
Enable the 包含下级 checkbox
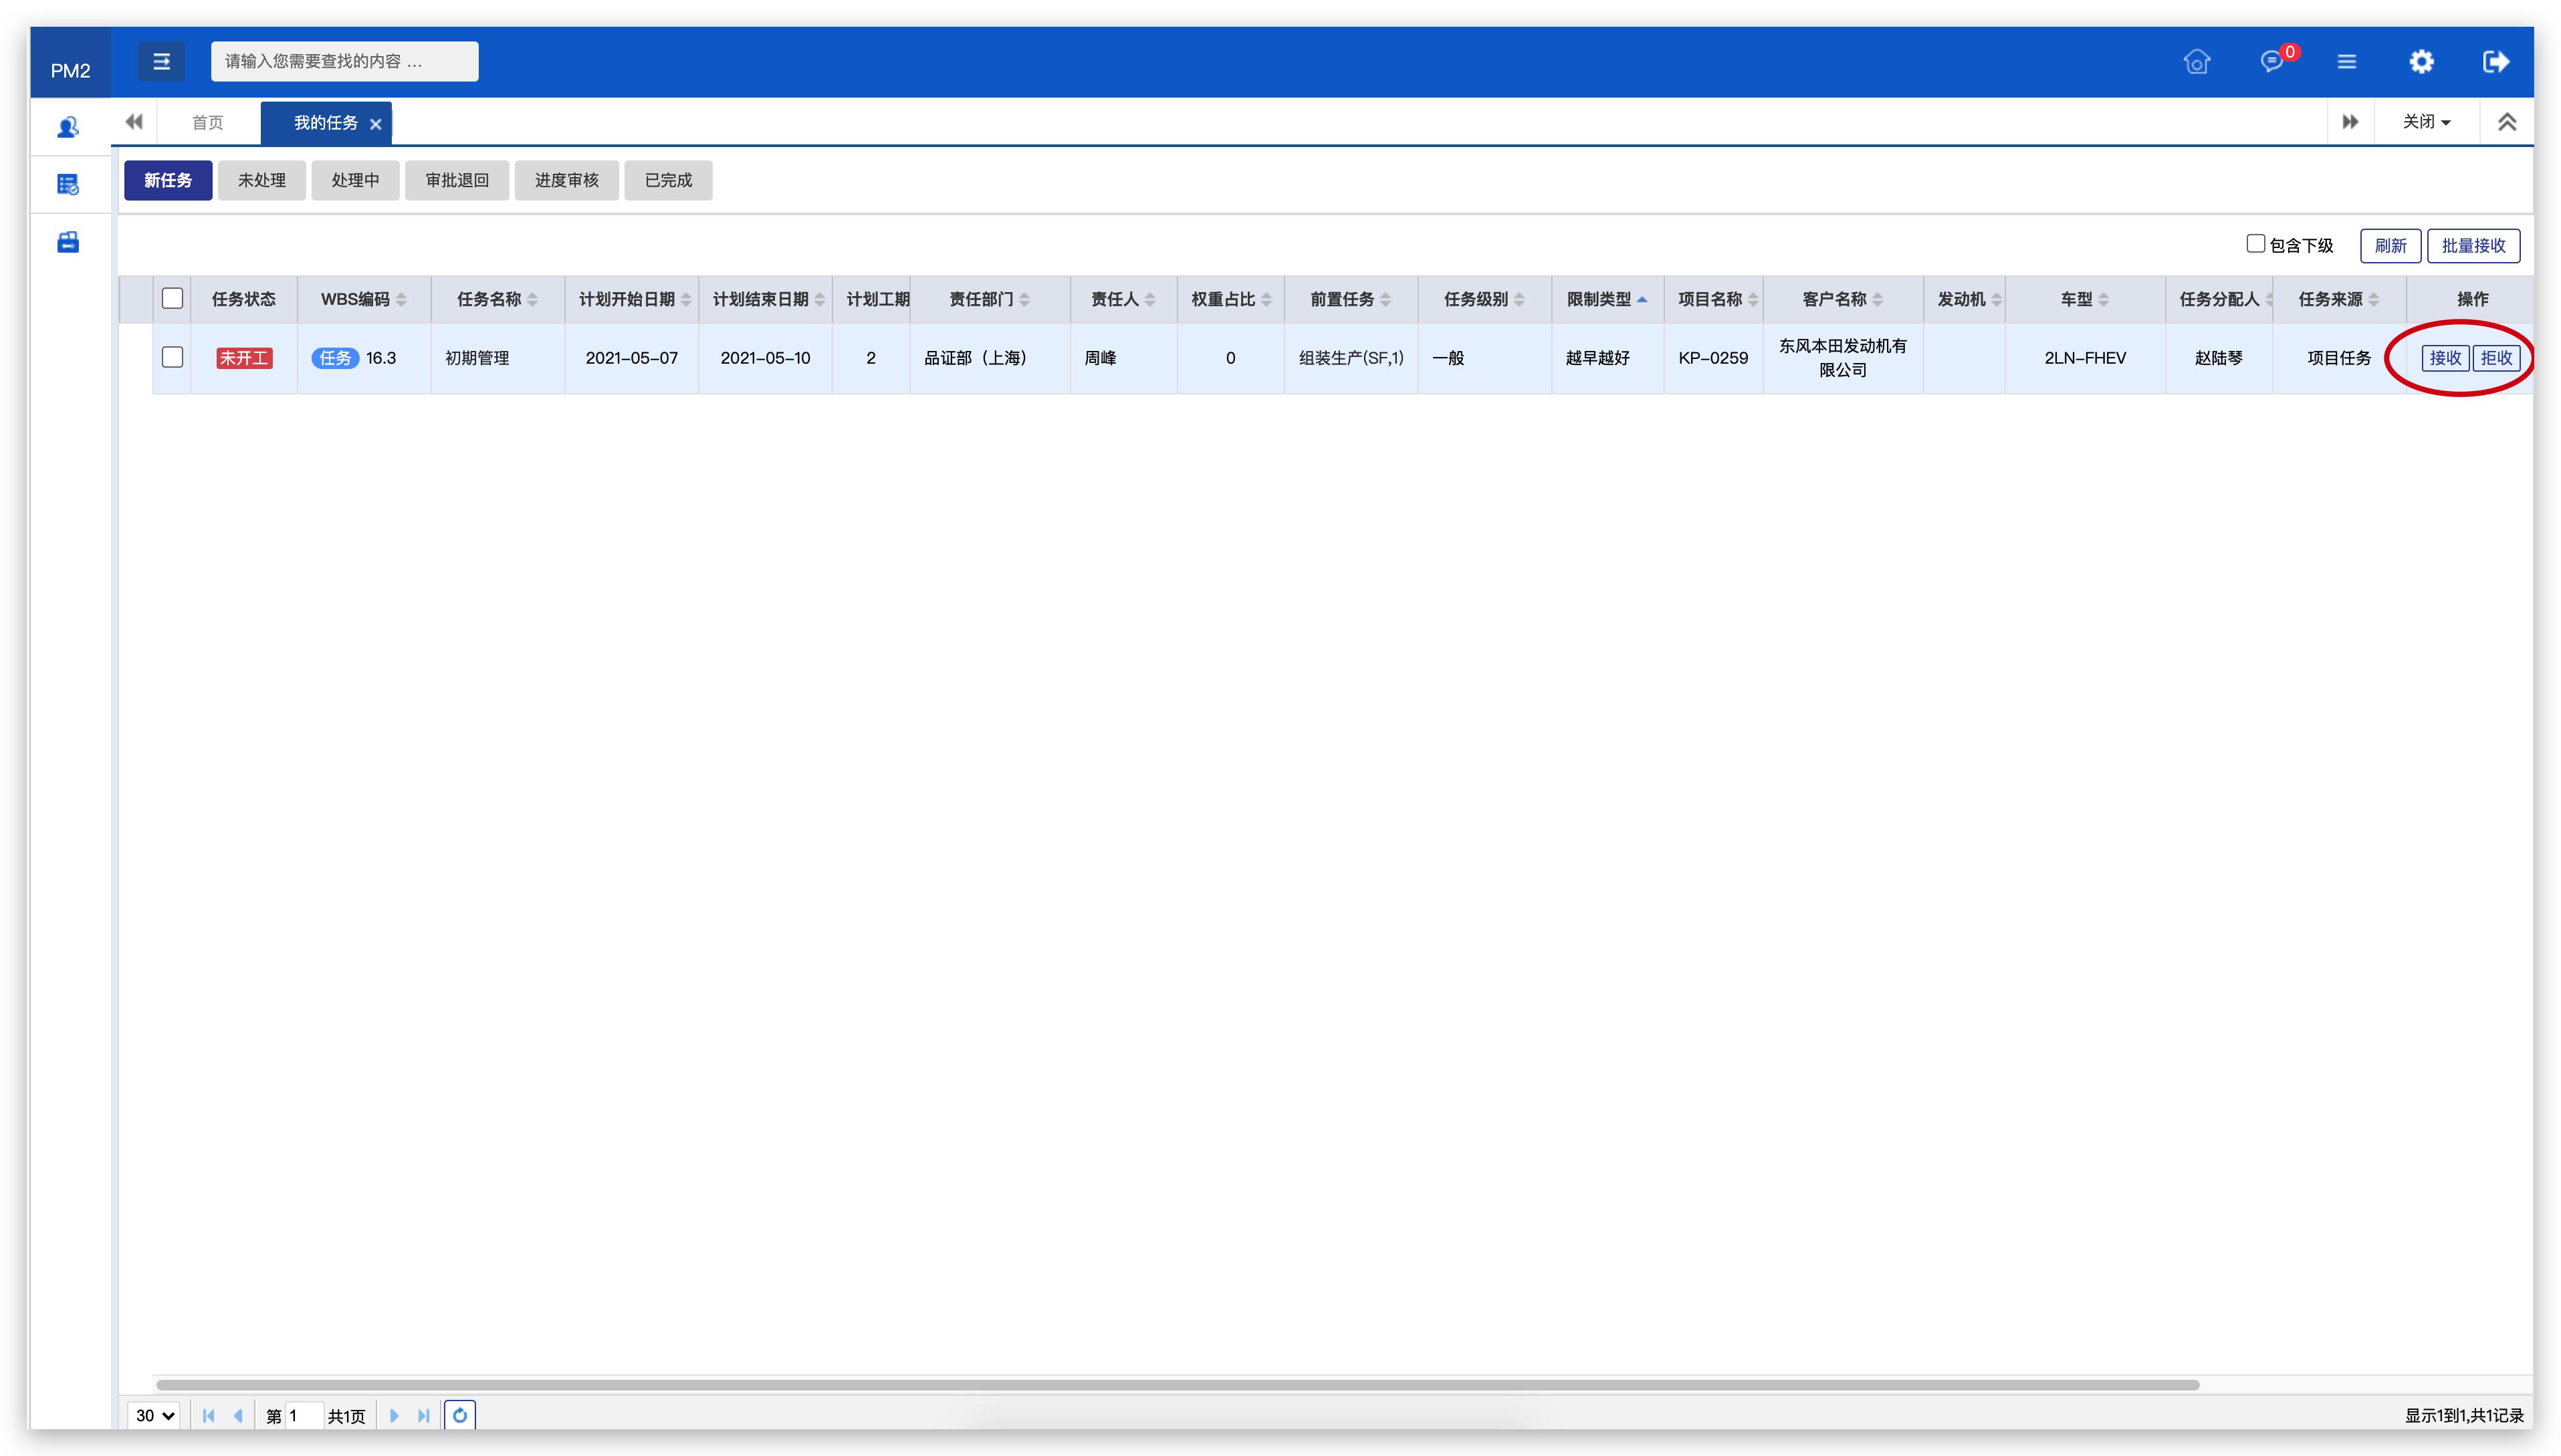pyautogui.click(x=2255, y=244)
